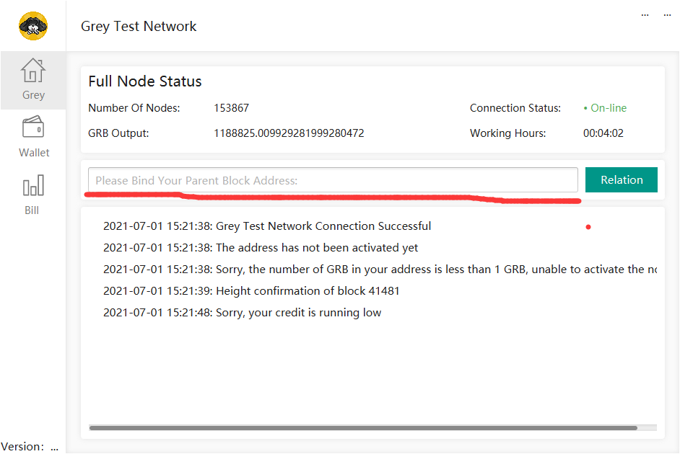Open the Wallet section icon
680x454 pixels.
(34, 128)
